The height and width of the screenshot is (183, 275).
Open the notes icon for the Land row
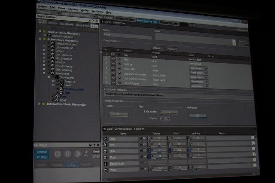[x=254, y=138]
